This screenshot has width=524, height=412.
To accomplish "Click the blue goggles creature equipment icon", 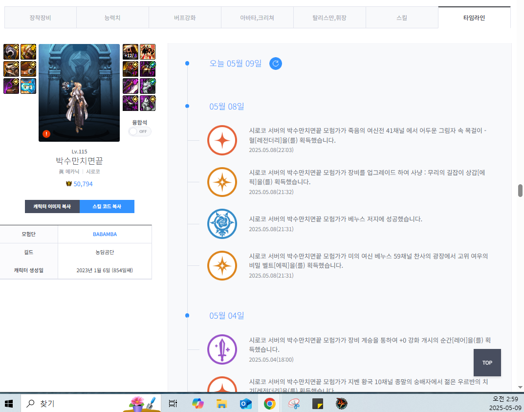I will 28,86.
